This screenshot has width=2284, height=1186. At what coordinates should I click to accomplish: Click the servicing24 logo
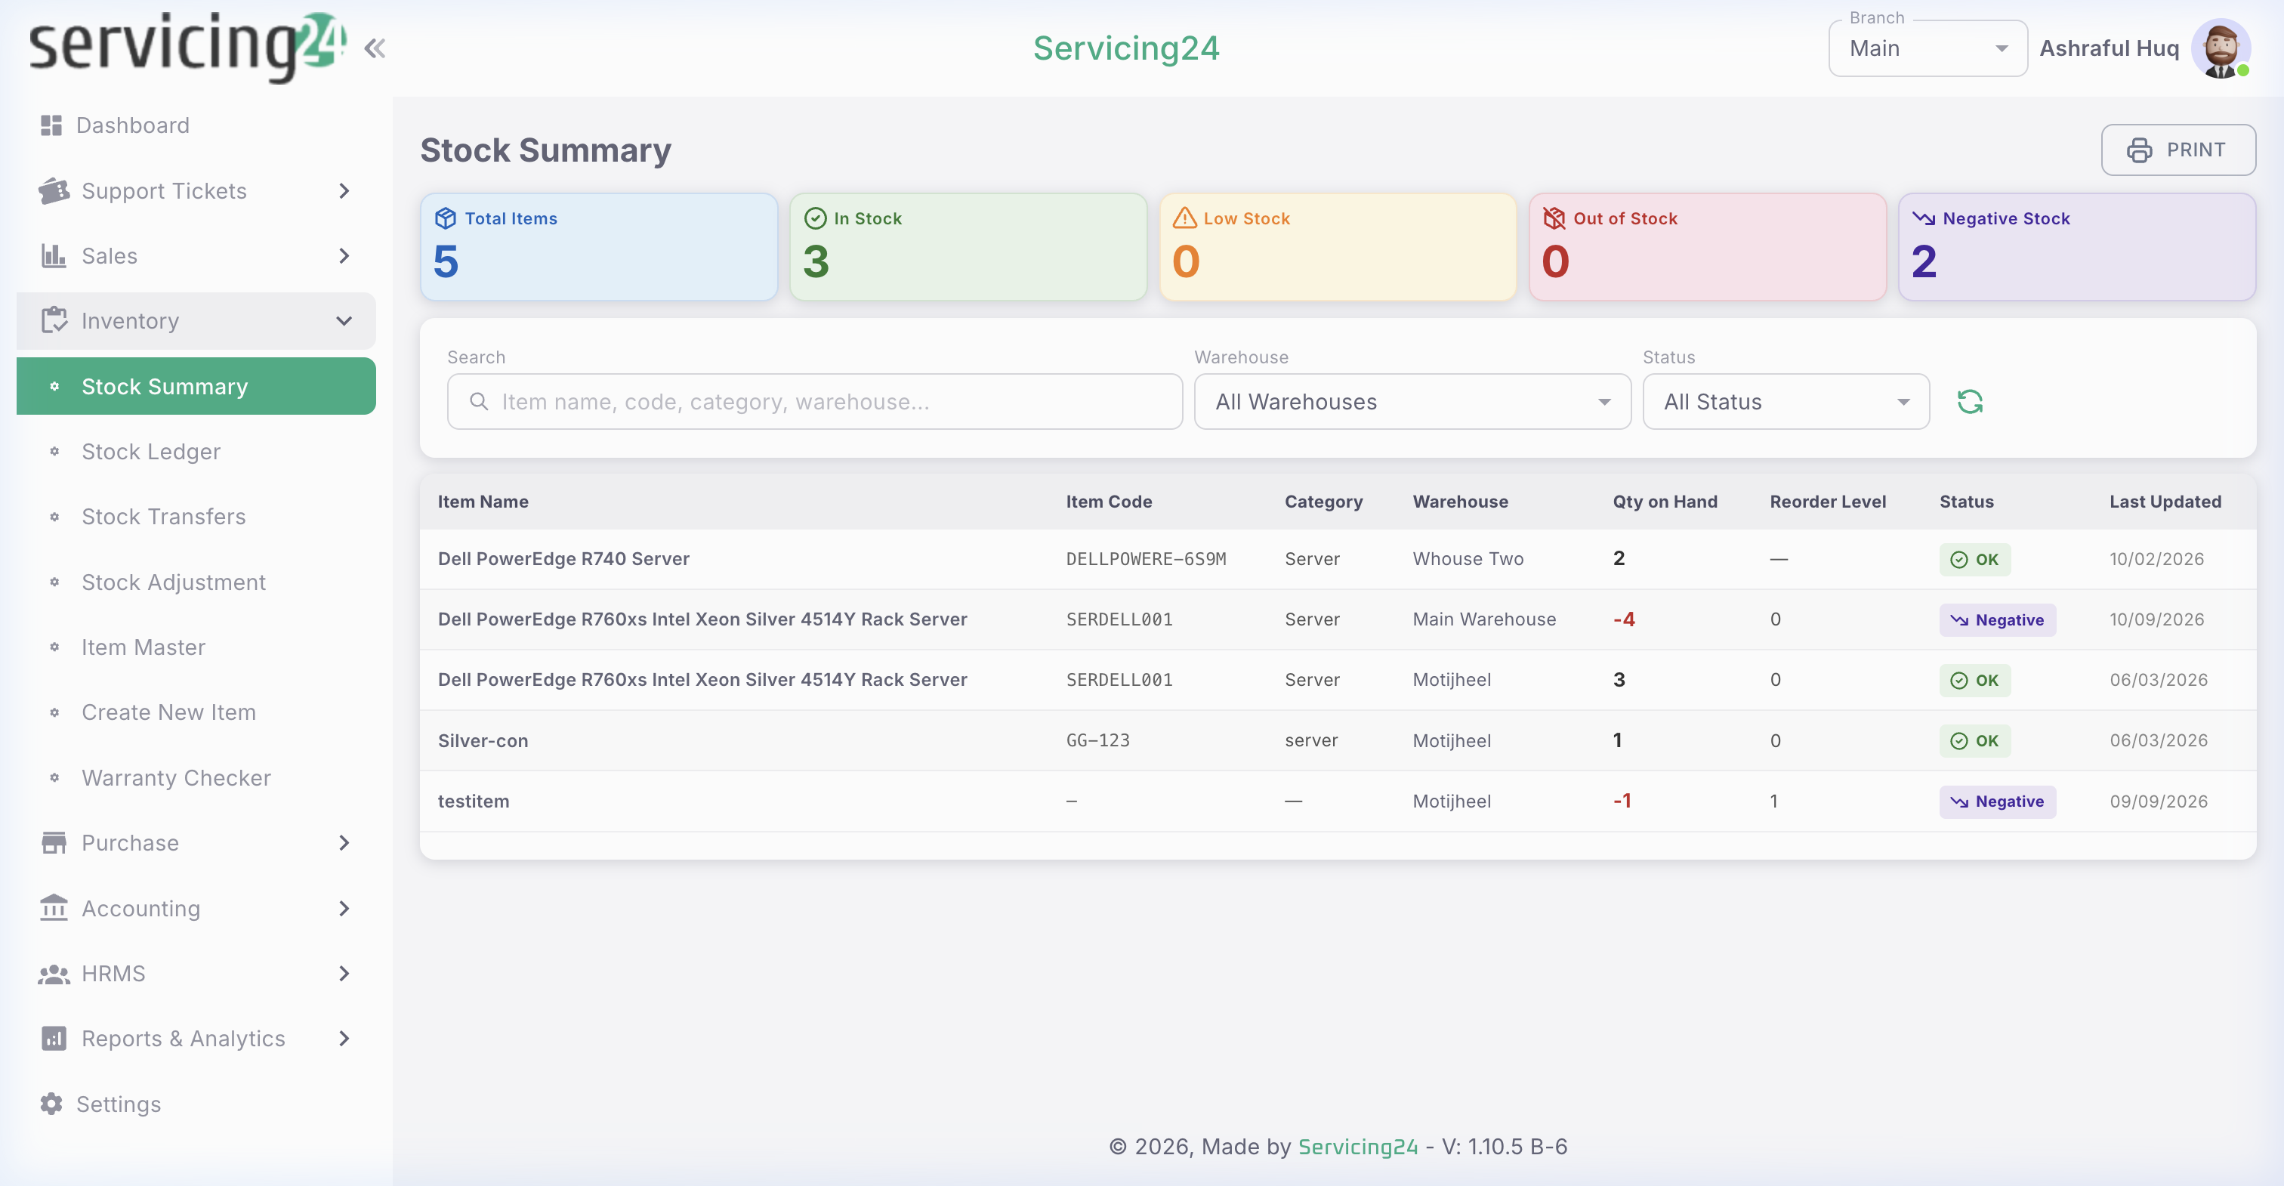187,46
